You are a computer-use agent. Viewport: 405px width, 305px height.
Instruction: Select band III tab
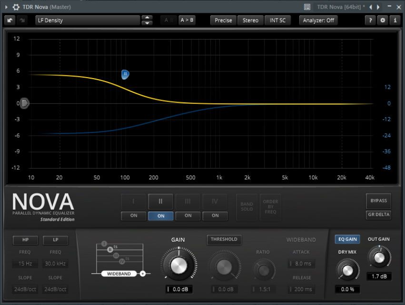click(188, 202)
